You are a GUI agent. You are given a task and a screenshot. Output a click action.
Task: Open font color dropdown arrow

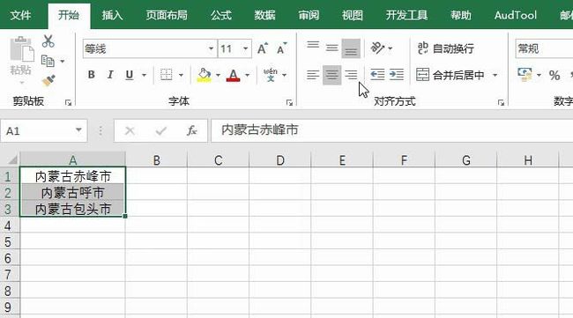tap(248, 75)
